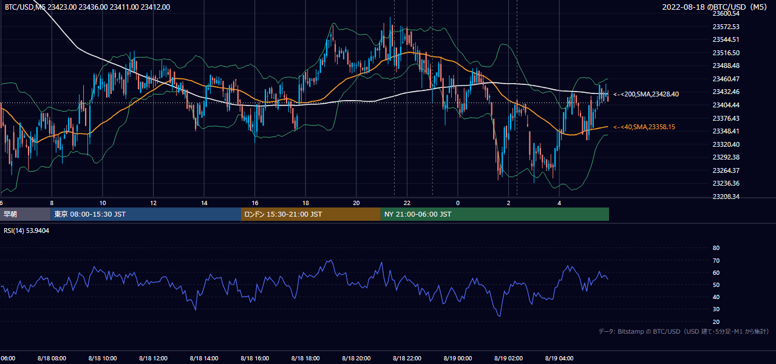Select the 早朝 session bar
This screenshot has height=364, width=776.
pyautogui.click(x=26, y=214)
